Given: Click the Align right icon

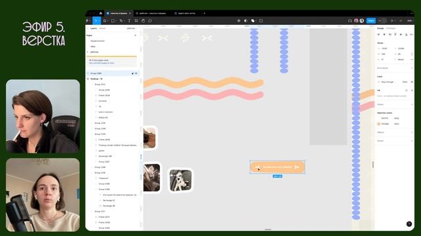Looking at the screenshot, I should [390, 35].
